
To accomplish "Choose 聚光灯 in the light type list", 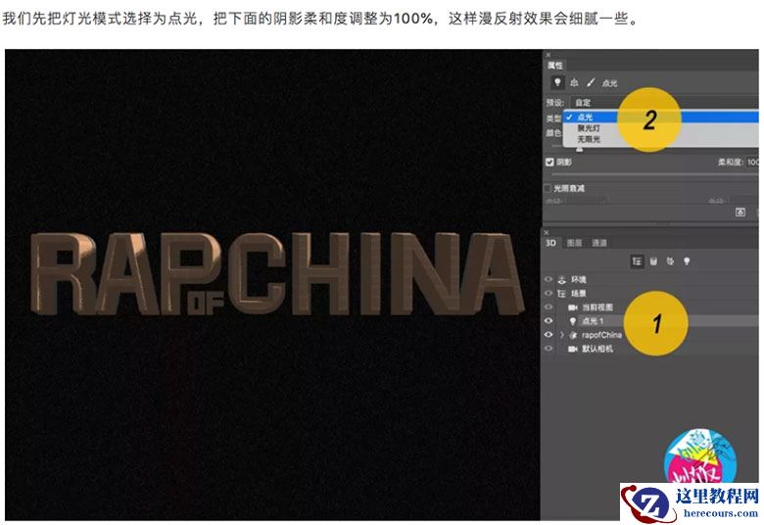I will [x=661, y=128].
